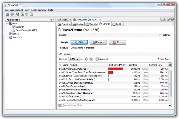The height and width of the screenshot is (119, 179).
Task: Open the Sampler tab
Action: click(104, 24)
